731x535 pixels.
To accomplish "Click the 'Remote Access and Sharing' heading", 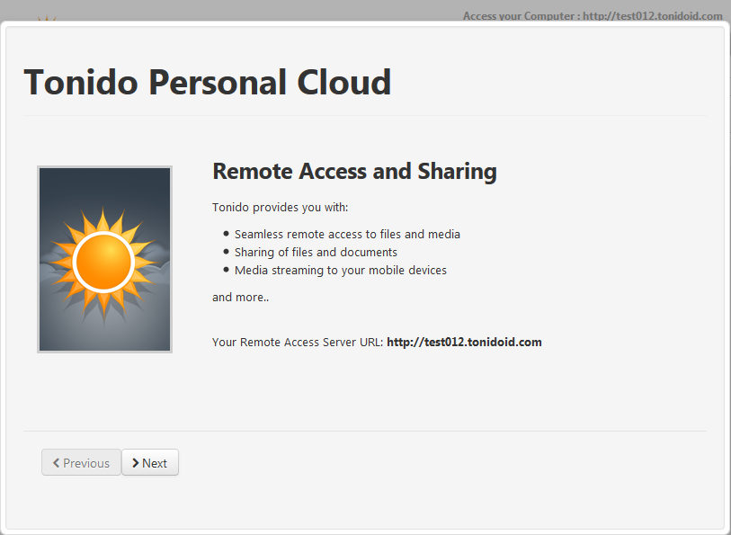I will coord(355,172).
